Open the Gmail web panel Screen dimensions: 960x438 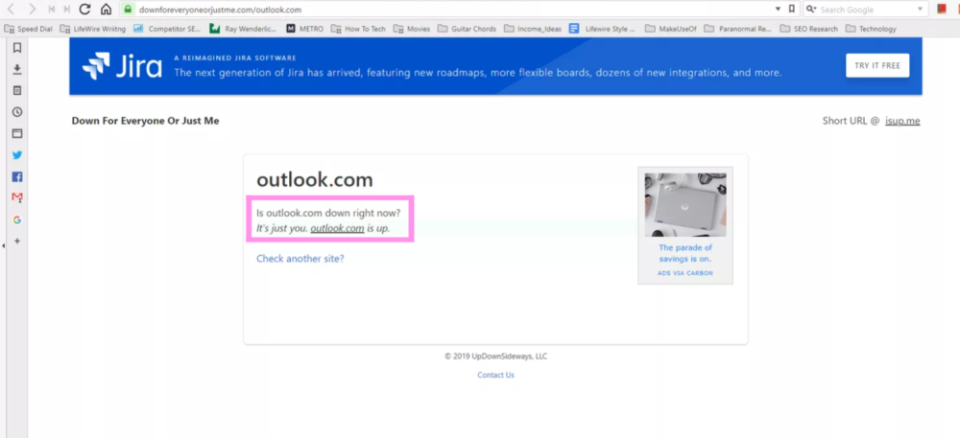coord(17,198)
